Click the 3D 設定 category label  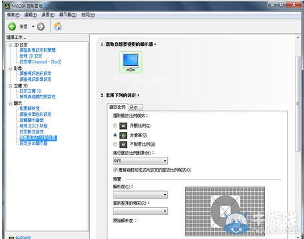tap(21, 45)
